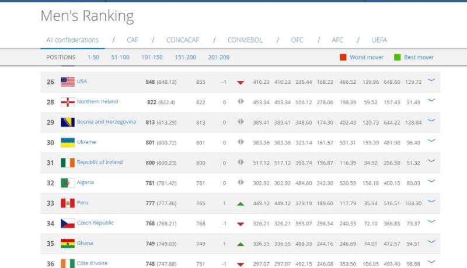Open the Côte d'Ivoire team link
Screen dimensions: 467x268
point(92,263)
